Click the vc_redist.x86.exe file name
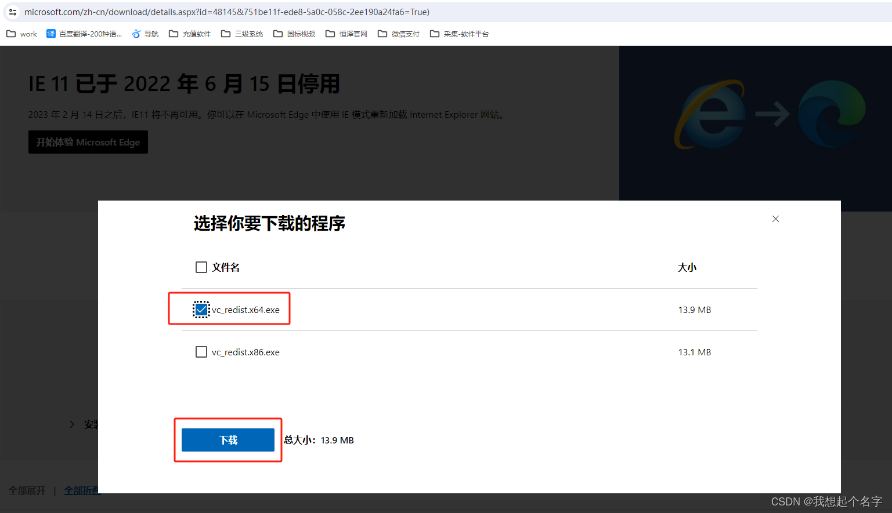Image resolution: width=892 pixels, height=513 pixels. click(245, 352)
